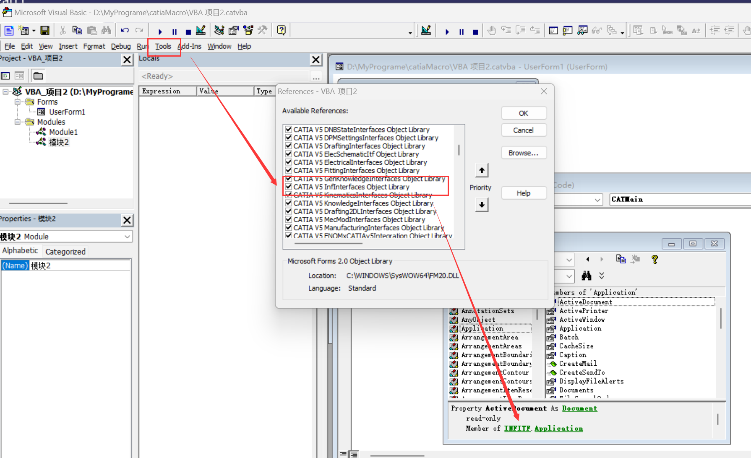Open the Locals Window from Debug toolbar
This screenshot has height=458, width=751.
pyautogui.click(x=553, y=30)
